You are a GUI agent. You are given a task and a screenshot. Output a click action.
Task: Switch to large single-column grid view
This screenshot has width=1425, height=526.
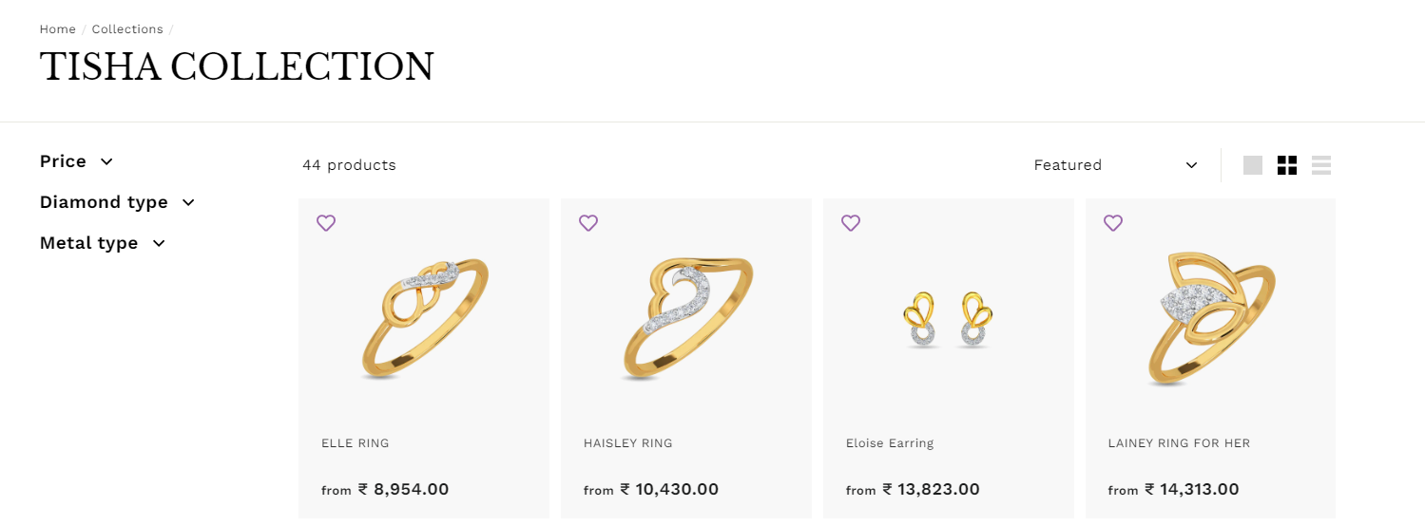(1253, 165)
